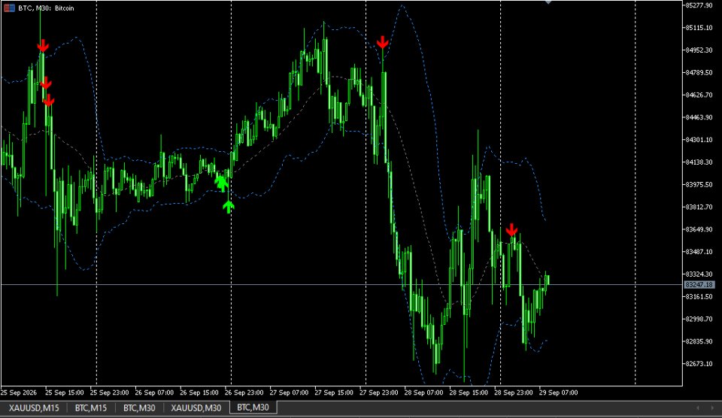The image size is (722, 418).
Task: Switch to the XAUUSD,M15 chart tab
Action: click(34, 407)
